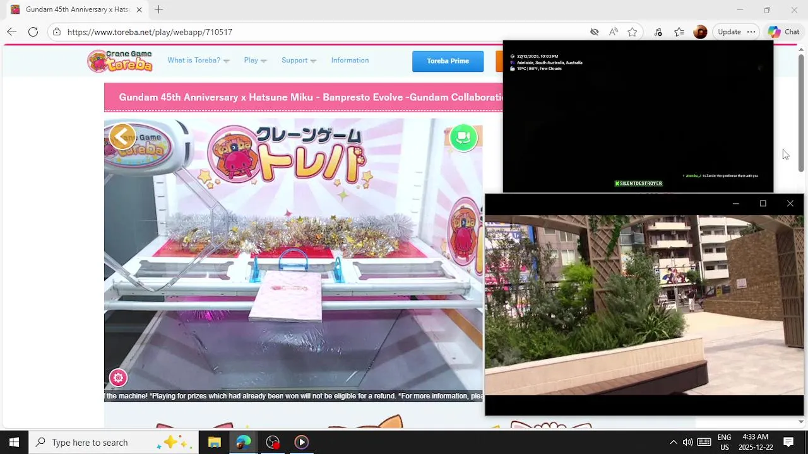This screenshot has width=808, height=454.
Task: Click the page vertical scrollbar
Action: point(801,113)
